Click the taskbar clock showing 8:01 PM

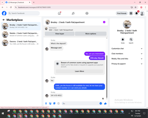coord(138,111)
